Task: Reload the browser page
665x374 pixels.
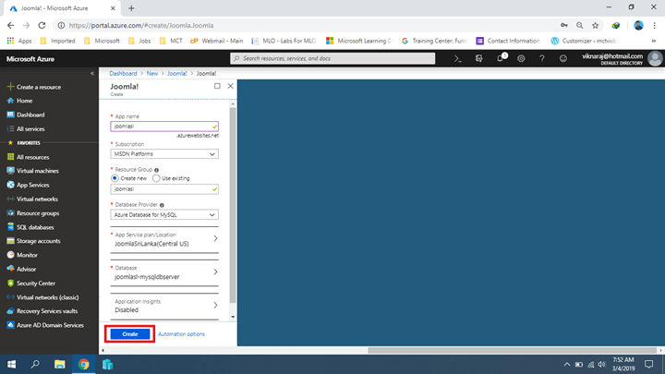Action: [x=42, y=26]
